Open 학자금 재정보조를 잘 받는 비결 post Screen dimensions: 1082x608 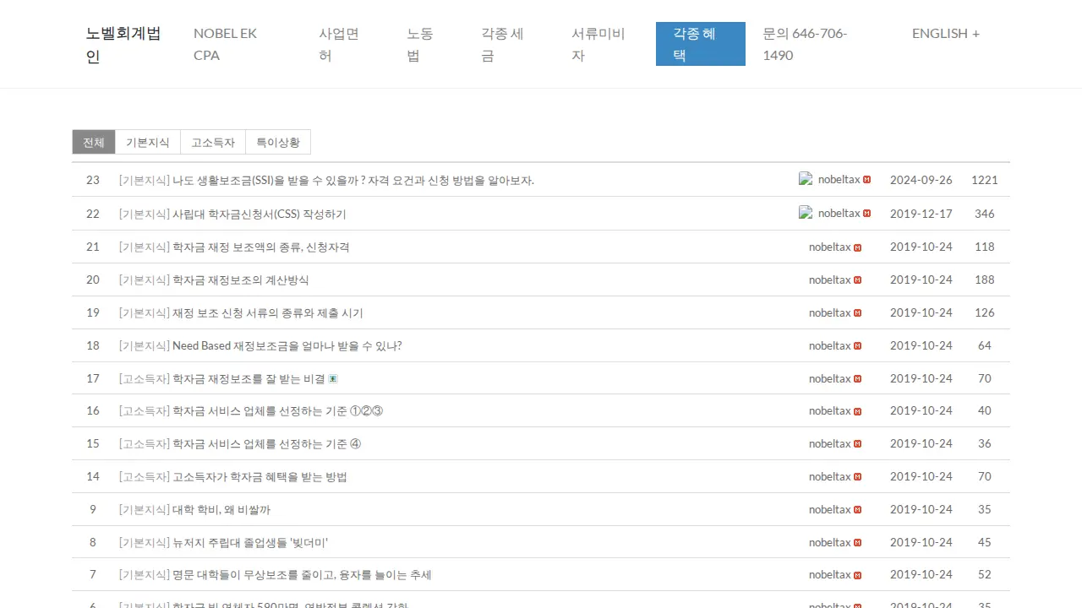point(249,379)
